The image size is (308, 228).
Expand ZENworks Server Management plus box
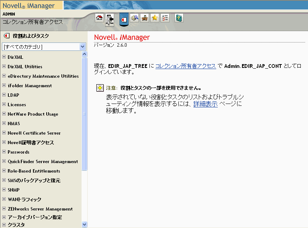(4, 208)
